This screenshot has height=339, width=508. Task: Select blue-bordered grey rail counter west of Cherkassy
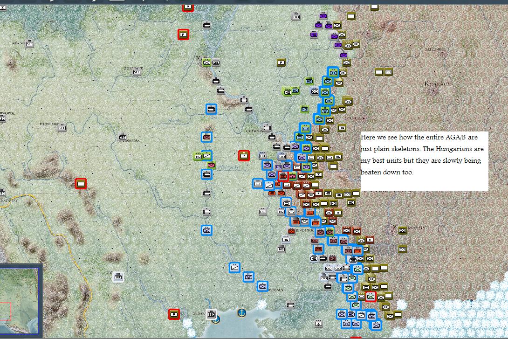pos(211,109)
